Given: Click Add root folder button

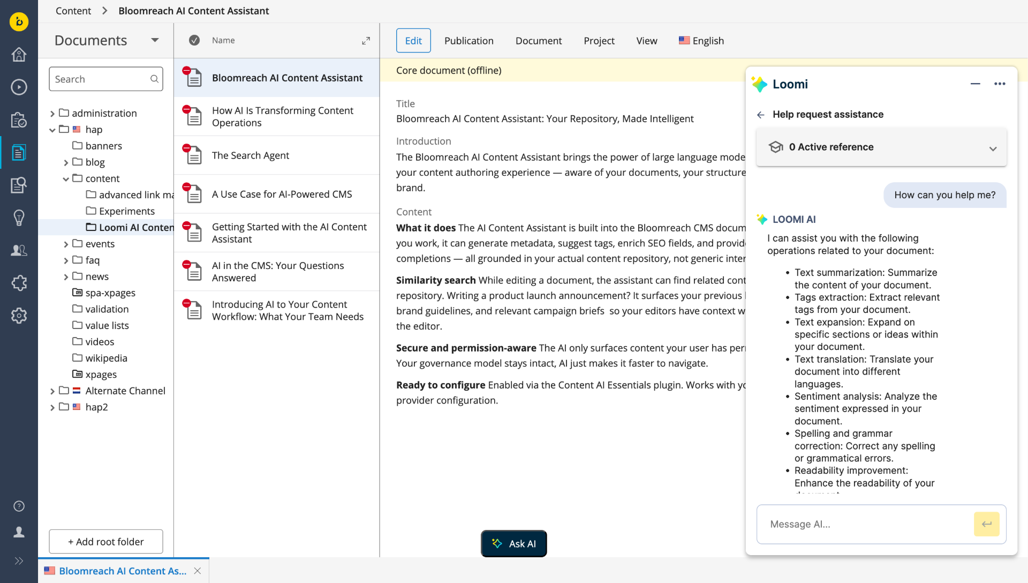Looking at the screenshot, I should (x=106, y=541).
